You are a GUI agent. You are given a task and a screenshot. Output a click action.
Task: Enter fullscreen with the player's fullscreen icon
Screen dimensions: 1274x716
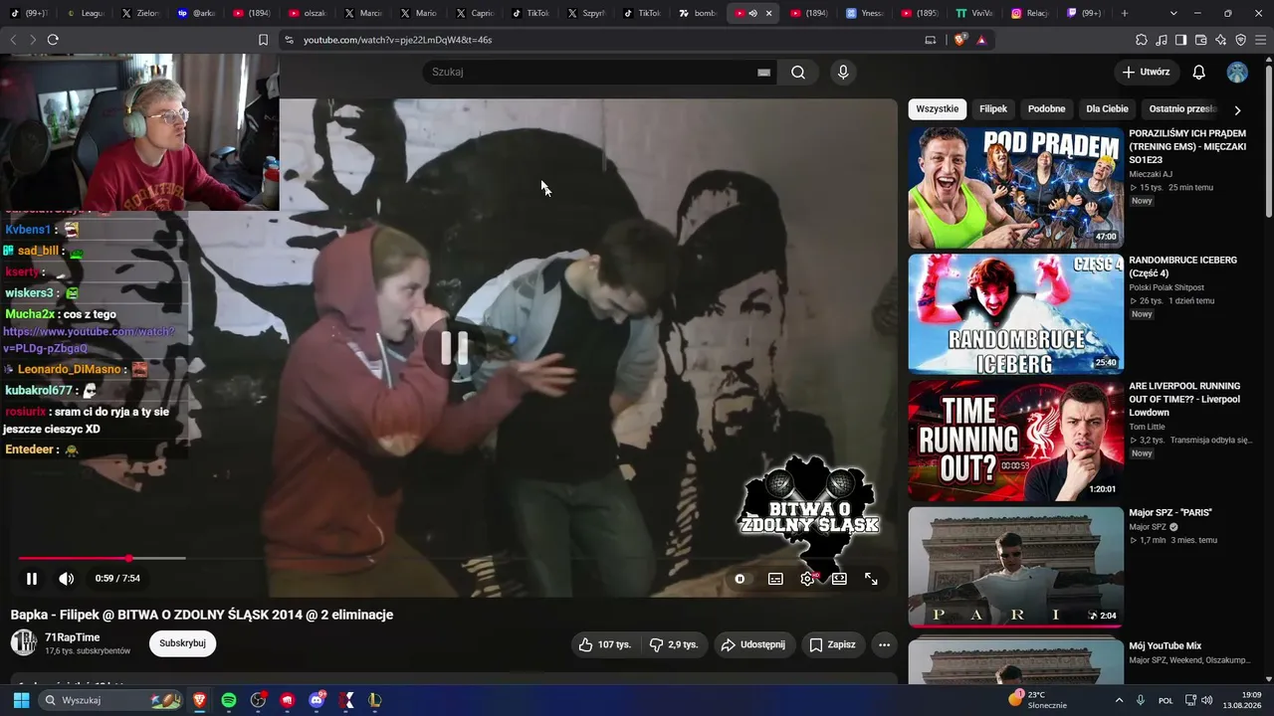(x=871, y=579)
